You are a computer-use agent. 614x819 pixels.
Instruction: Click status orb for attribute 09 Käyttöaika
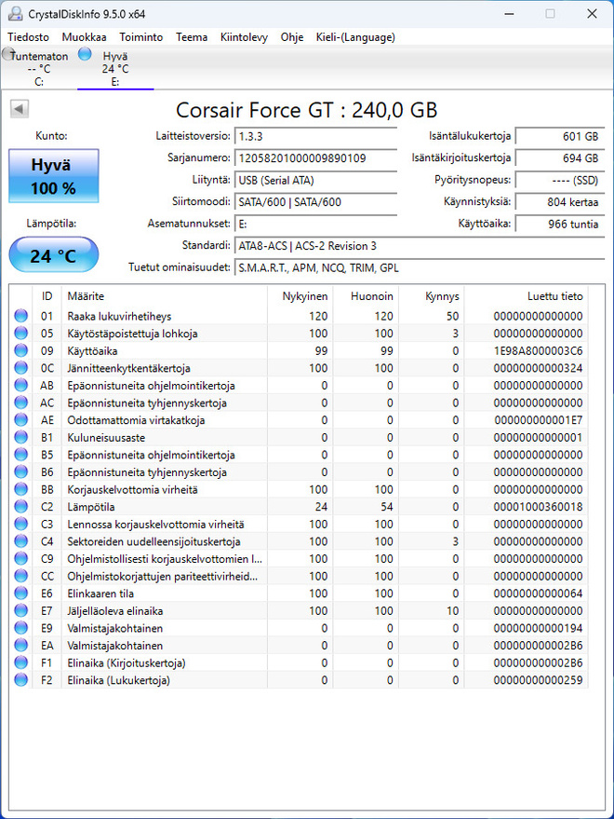[x=20, y=350]
